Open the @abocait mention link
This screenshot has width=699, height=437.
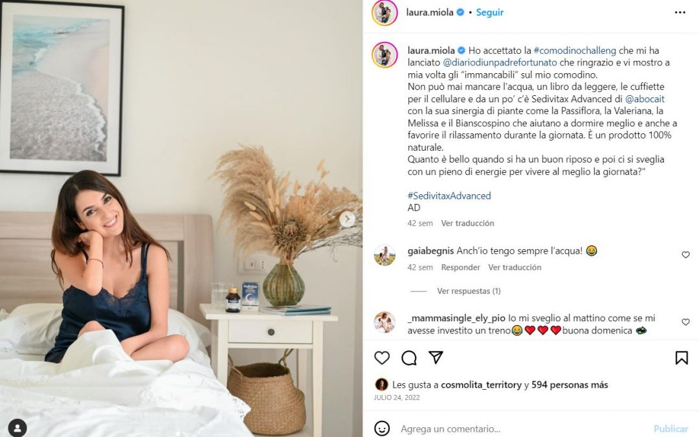pos(645,99)
